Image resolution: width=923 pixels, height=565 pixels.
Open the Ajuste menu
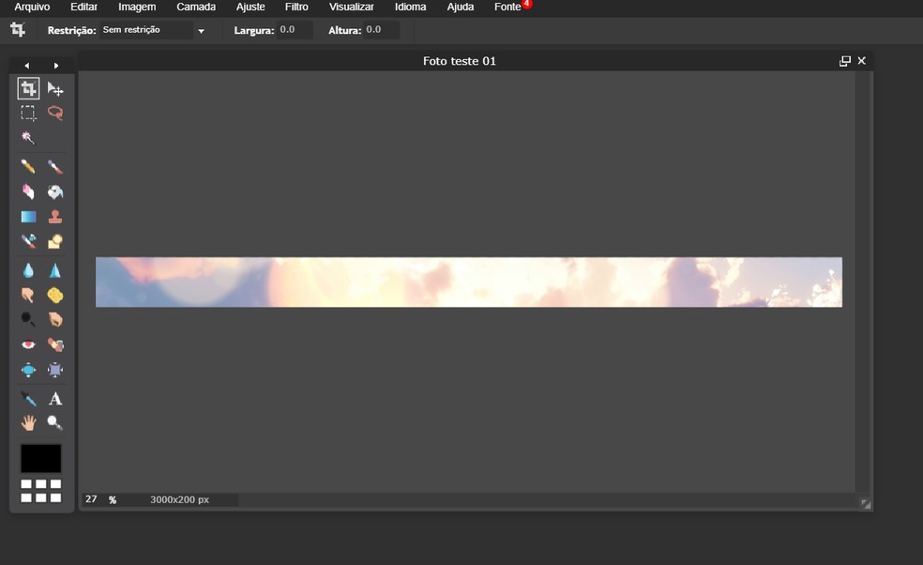250,8
